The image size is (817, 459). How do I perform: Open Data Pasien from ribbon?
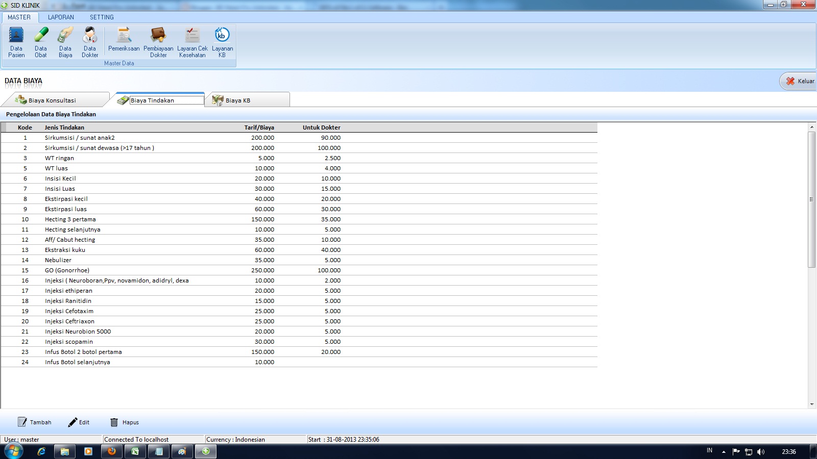pyautogui.click(x=16, y=42)
